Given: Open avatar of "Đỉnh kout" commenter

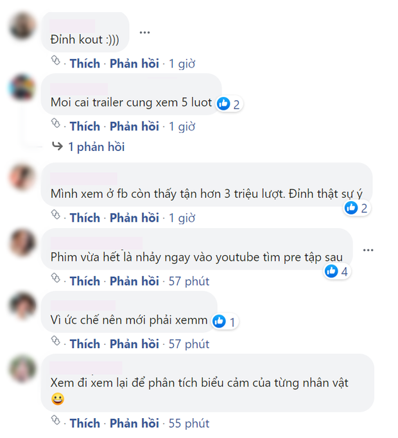Looking at the screenshot, I should click(x=22, y=26).
